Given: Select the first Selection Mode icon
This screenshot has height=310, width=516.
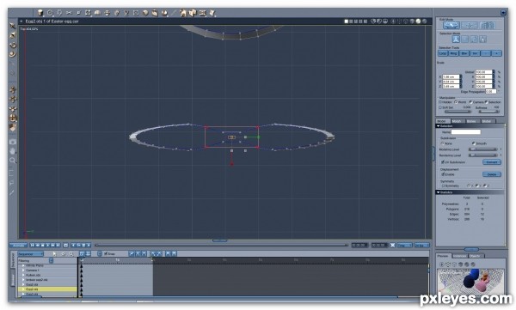Looking at the screenshot, I should pos(456,40).
